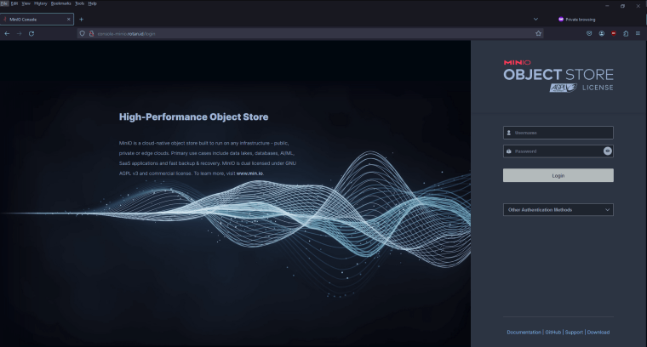Image resolution: width=647 pixels, height=347 pixels.
Task: Open the list all tabs chevron
Action: pyautogui.click(x=535, y=20)
